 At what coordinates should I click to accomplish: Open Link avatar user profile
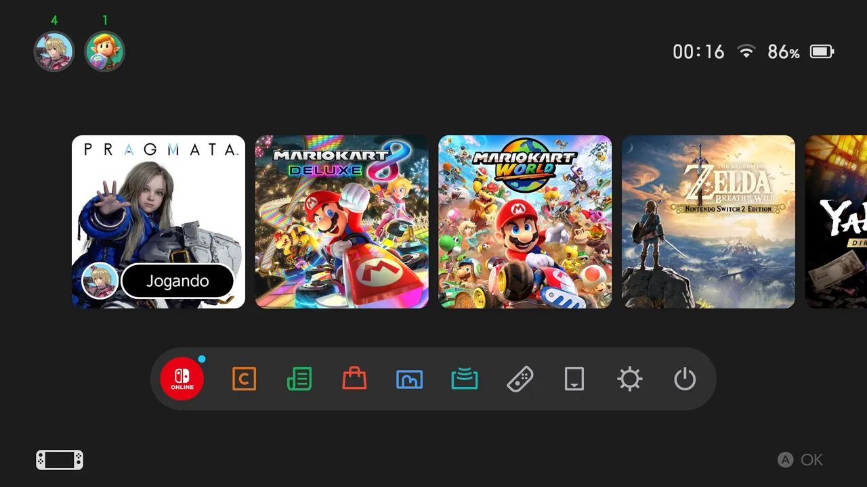[x=104, y=51]
